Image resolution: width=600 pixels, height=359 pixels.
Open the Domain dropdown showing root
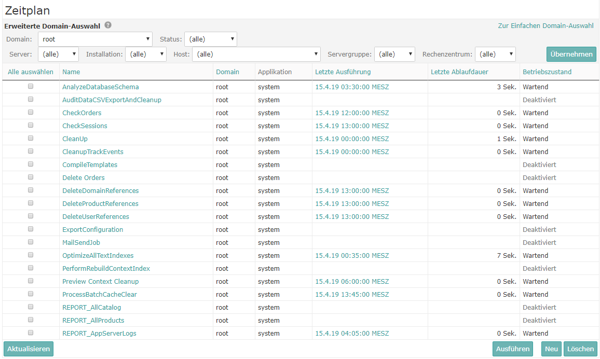click(x=95, y=39)
